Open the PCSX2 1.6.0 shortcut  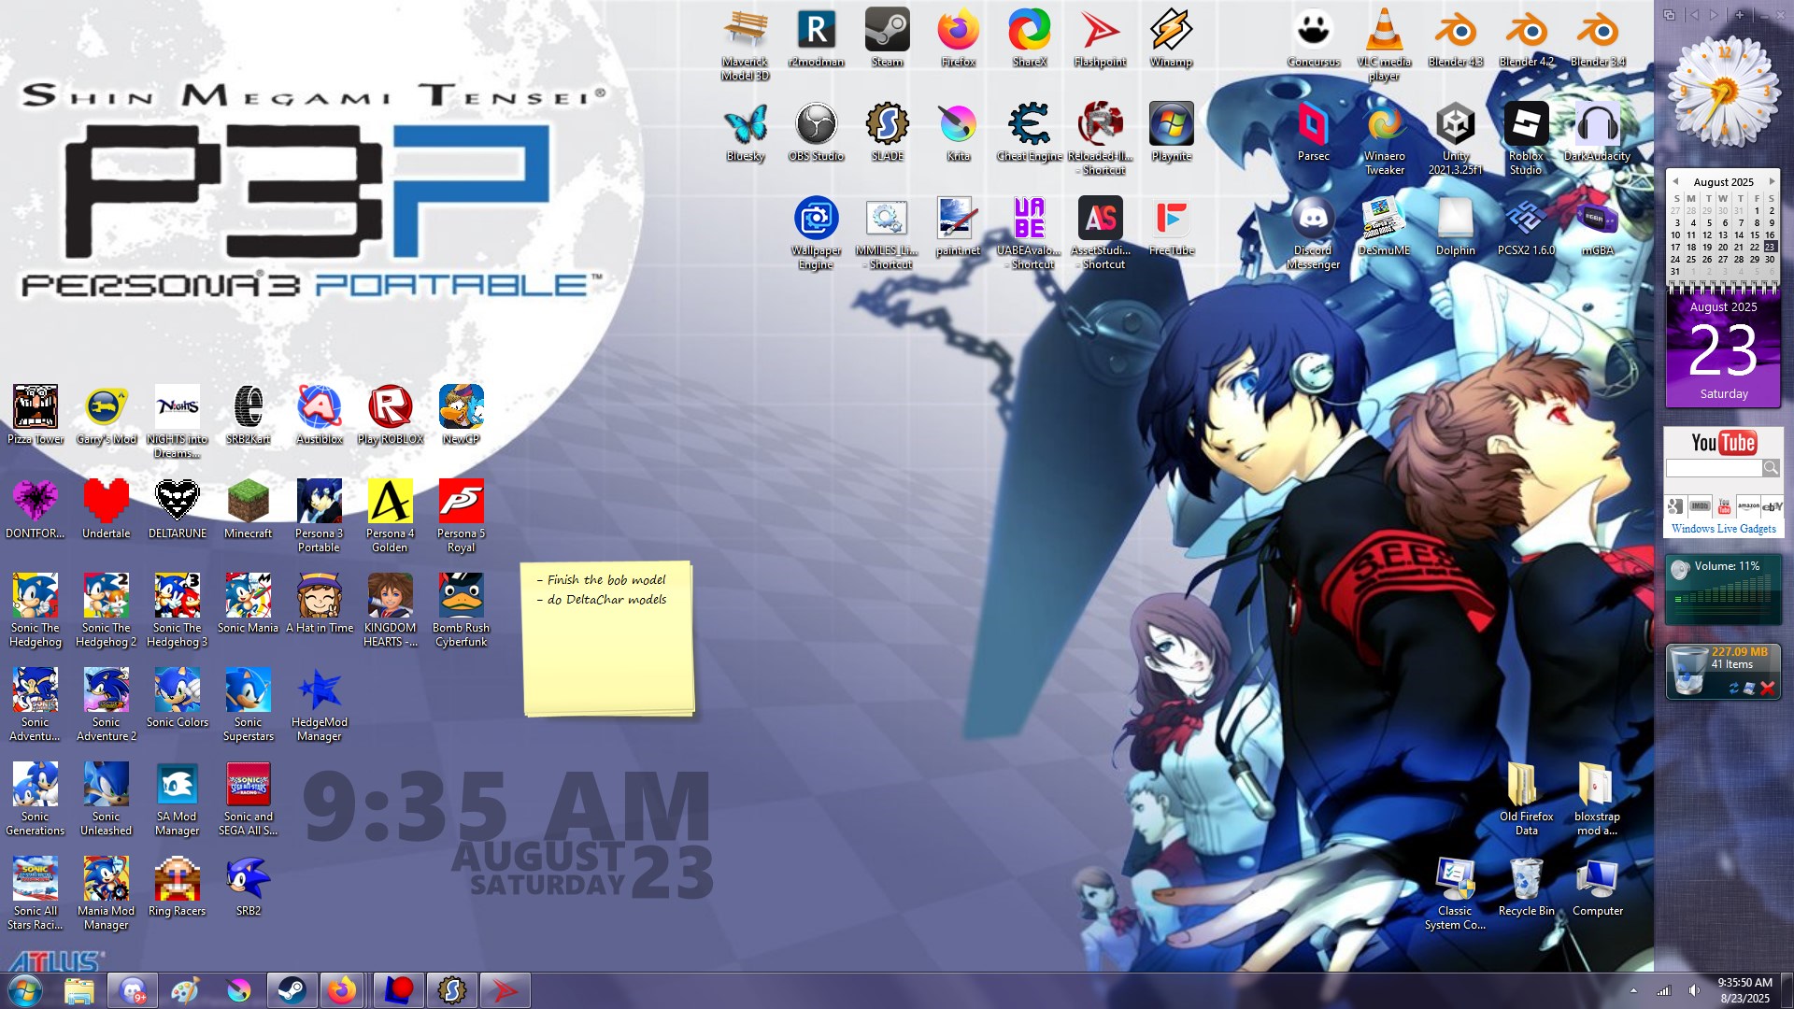tap(1526, 227)
